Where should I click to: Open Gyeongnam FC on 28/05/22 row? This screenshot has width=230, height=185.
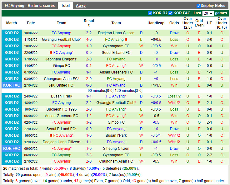tap(116, 46)
